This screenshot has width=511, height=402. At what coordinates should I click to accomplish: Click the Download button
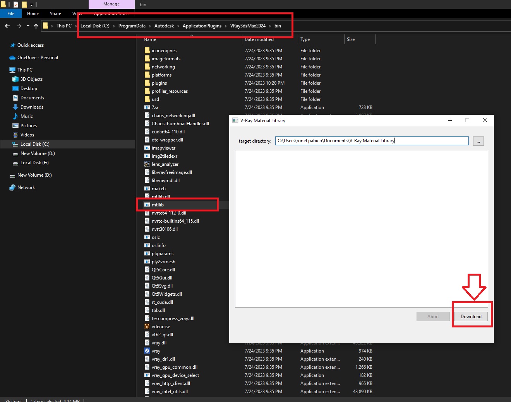(471, 316)
